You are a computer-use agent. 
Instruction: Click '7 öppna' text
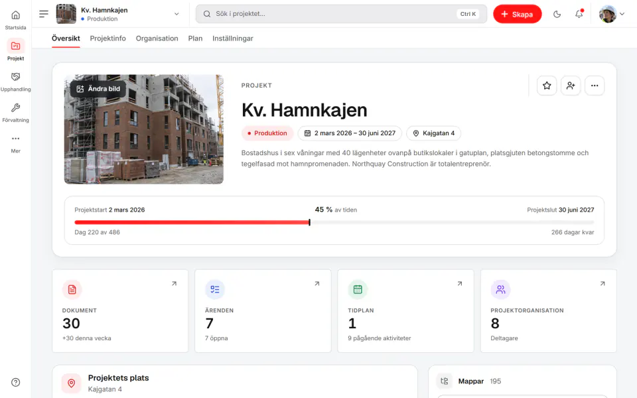click(x=216, y=338)
